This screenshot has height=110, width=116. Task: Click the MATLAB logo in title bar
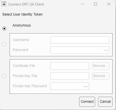(x=4, y=4)
